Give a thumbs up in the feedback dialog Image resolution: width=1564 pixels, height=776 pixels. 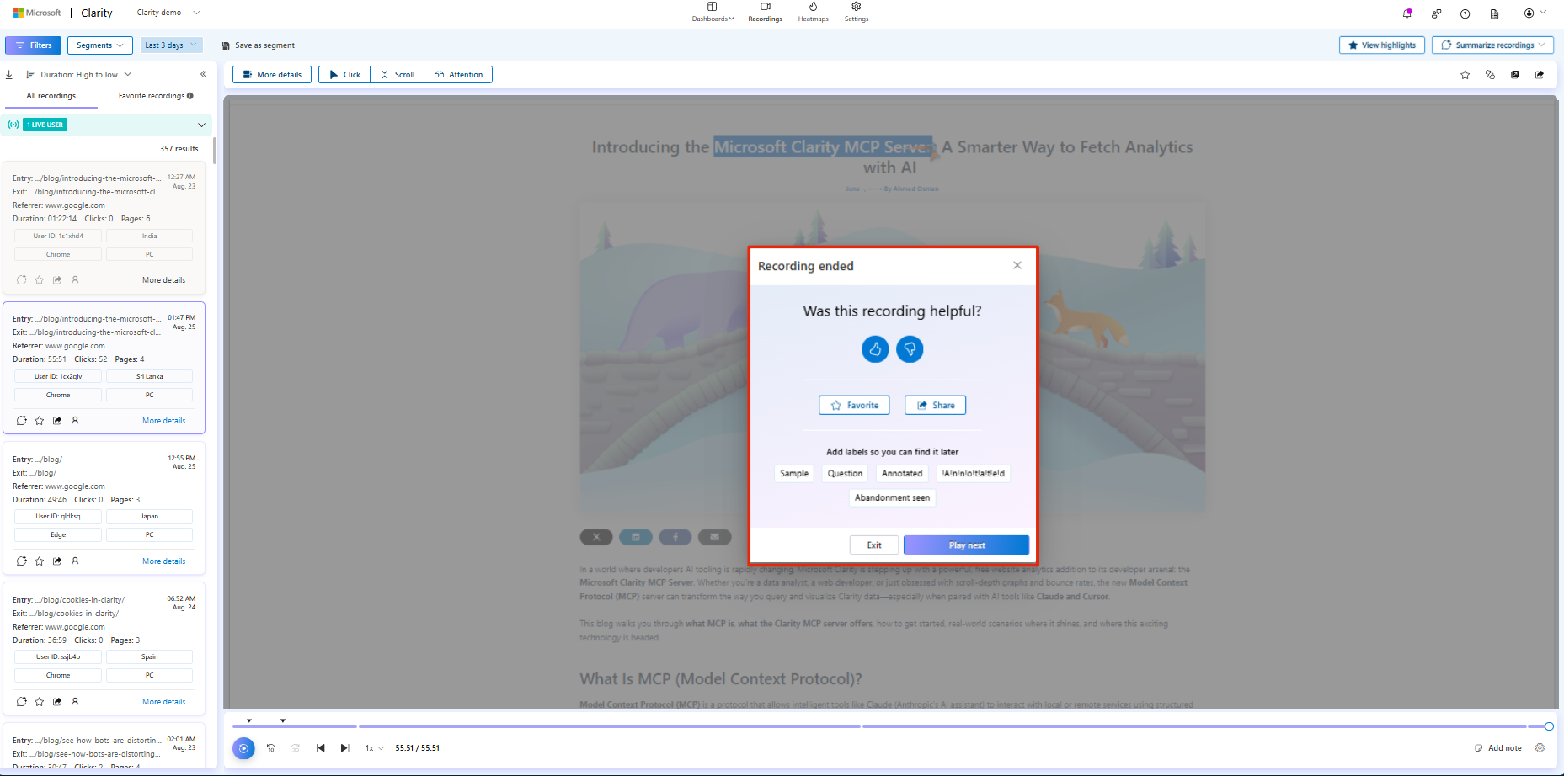875,348
